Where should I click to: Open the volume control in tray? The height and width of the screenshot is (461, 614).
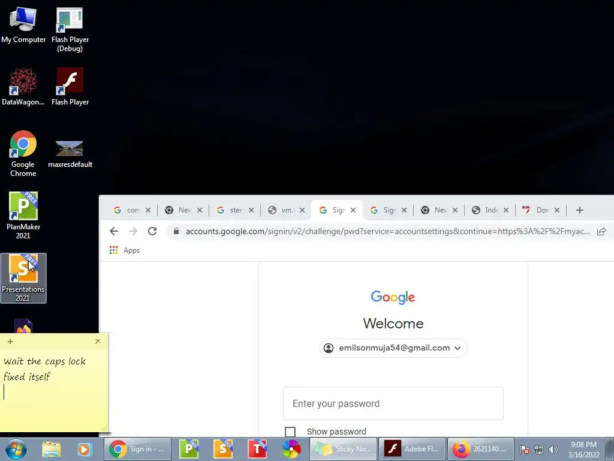(553, 450)
